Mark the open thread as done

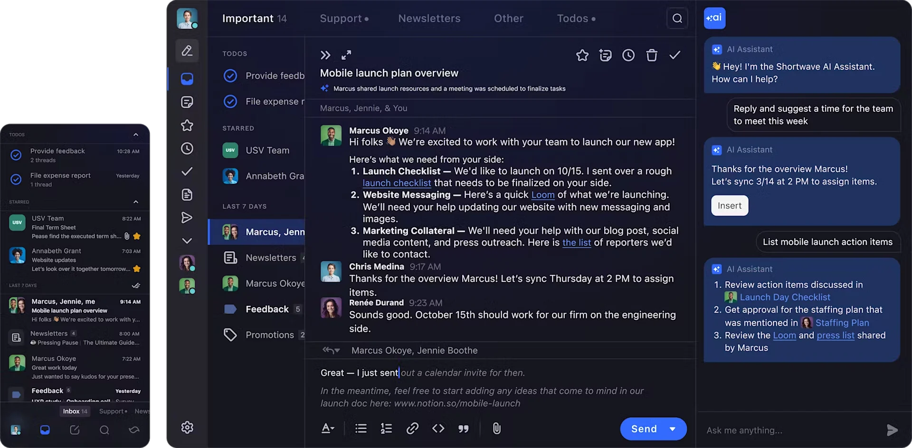[x=675, y=55]
